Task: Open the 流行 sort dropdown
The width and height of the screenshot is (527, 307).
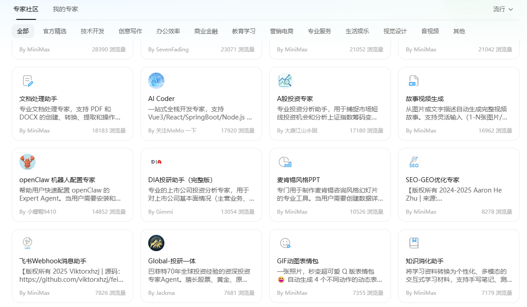Action: [503, 9]
